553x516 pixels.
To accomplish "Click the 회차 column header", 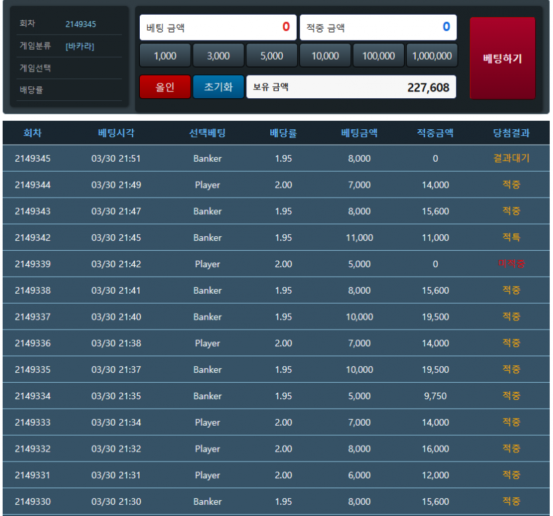I will tap(32, 133).
